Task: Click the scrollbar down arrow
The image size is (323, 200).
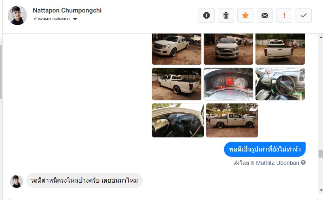Action: 321,190
